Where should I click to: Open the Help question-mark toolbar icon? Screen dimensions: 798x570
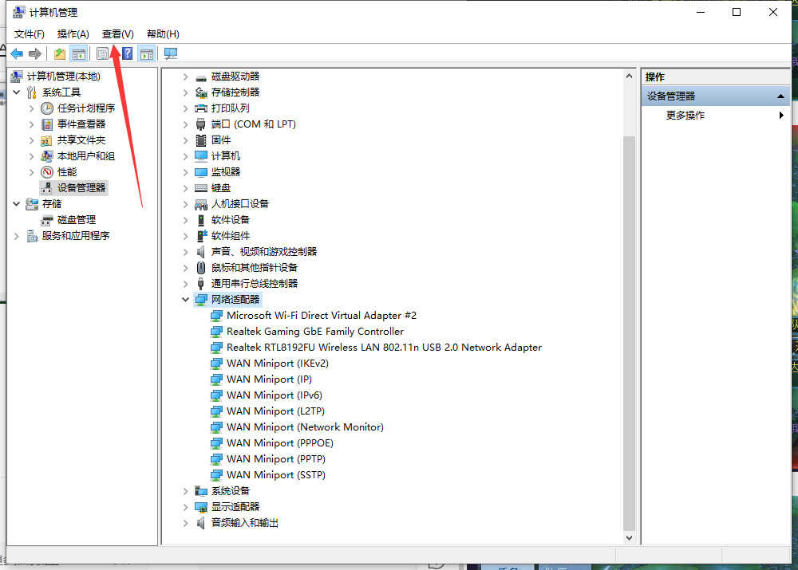click(x=127, y=53)
